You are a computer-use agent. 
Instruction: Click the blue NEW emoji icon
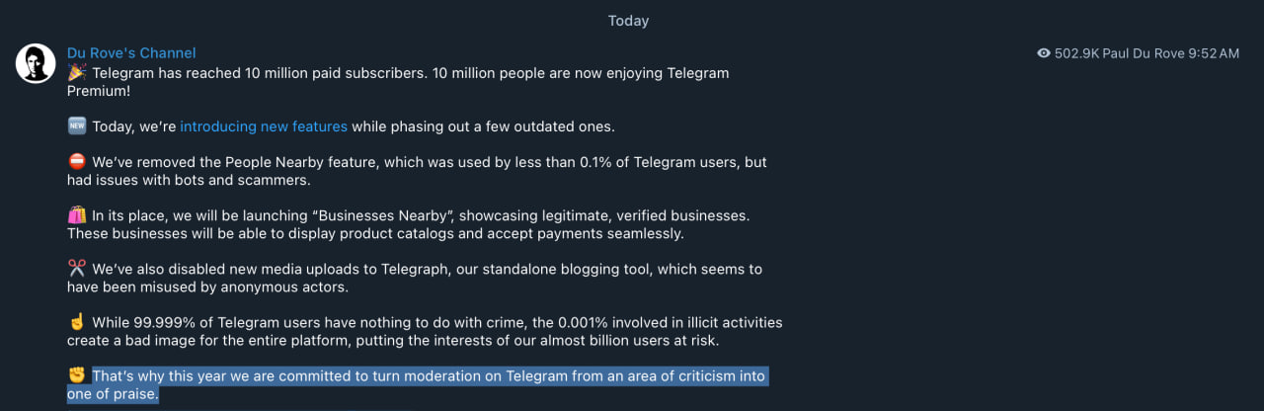tap(77, 126)
